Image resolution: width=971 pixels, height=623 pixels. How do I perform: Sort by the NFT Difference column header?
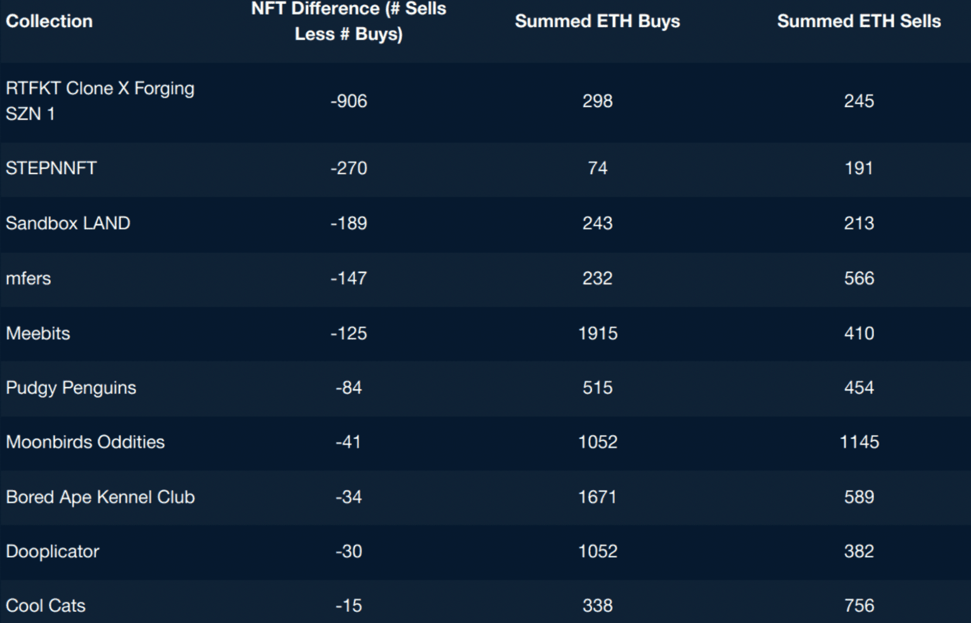(x=348, y=22)
